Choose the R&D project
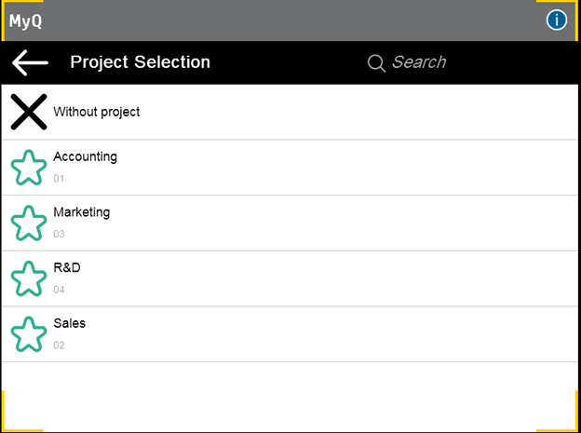This screenshot has height=433, width=581. 67,267
